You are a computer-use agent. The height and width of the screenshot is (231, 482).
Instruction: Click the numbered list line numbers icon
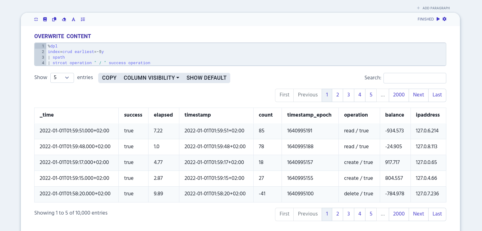(83, 19)
